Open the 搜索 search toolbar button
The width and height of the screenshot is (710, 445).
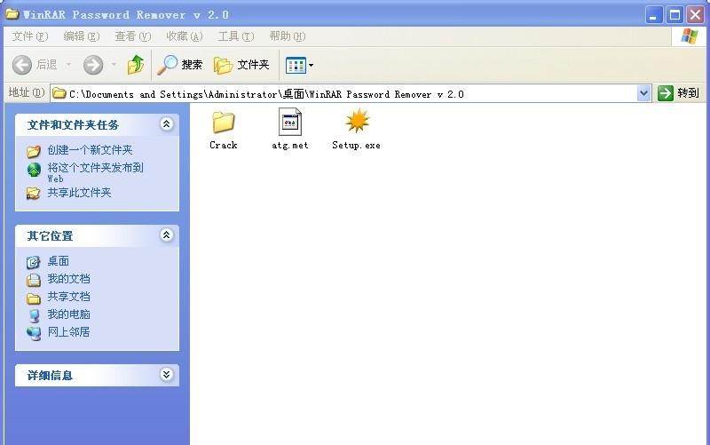coord(180,65)
